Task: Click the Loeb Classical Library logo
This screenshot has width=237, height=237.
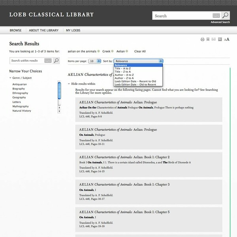Action: pyautogui.click(x=51, y=15)
